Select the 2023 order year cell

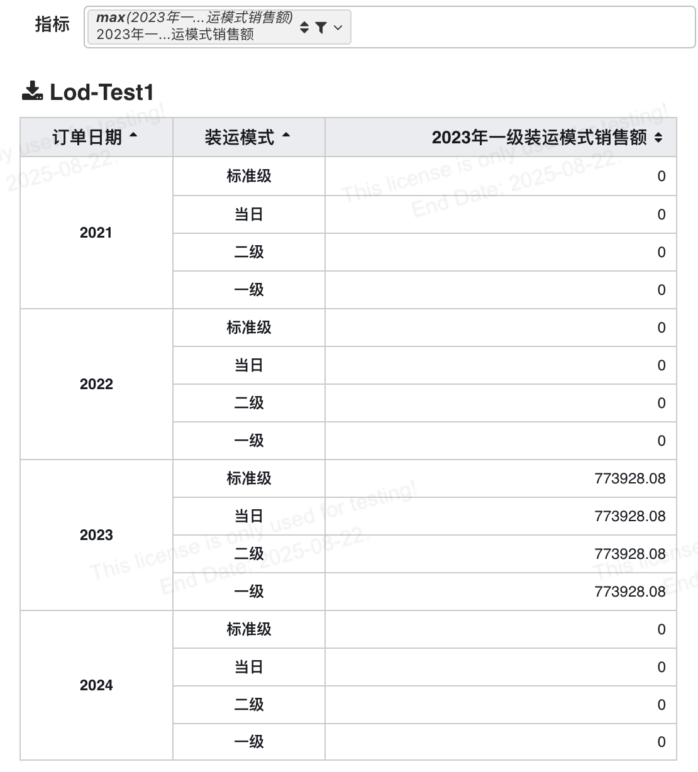(96, 535)
